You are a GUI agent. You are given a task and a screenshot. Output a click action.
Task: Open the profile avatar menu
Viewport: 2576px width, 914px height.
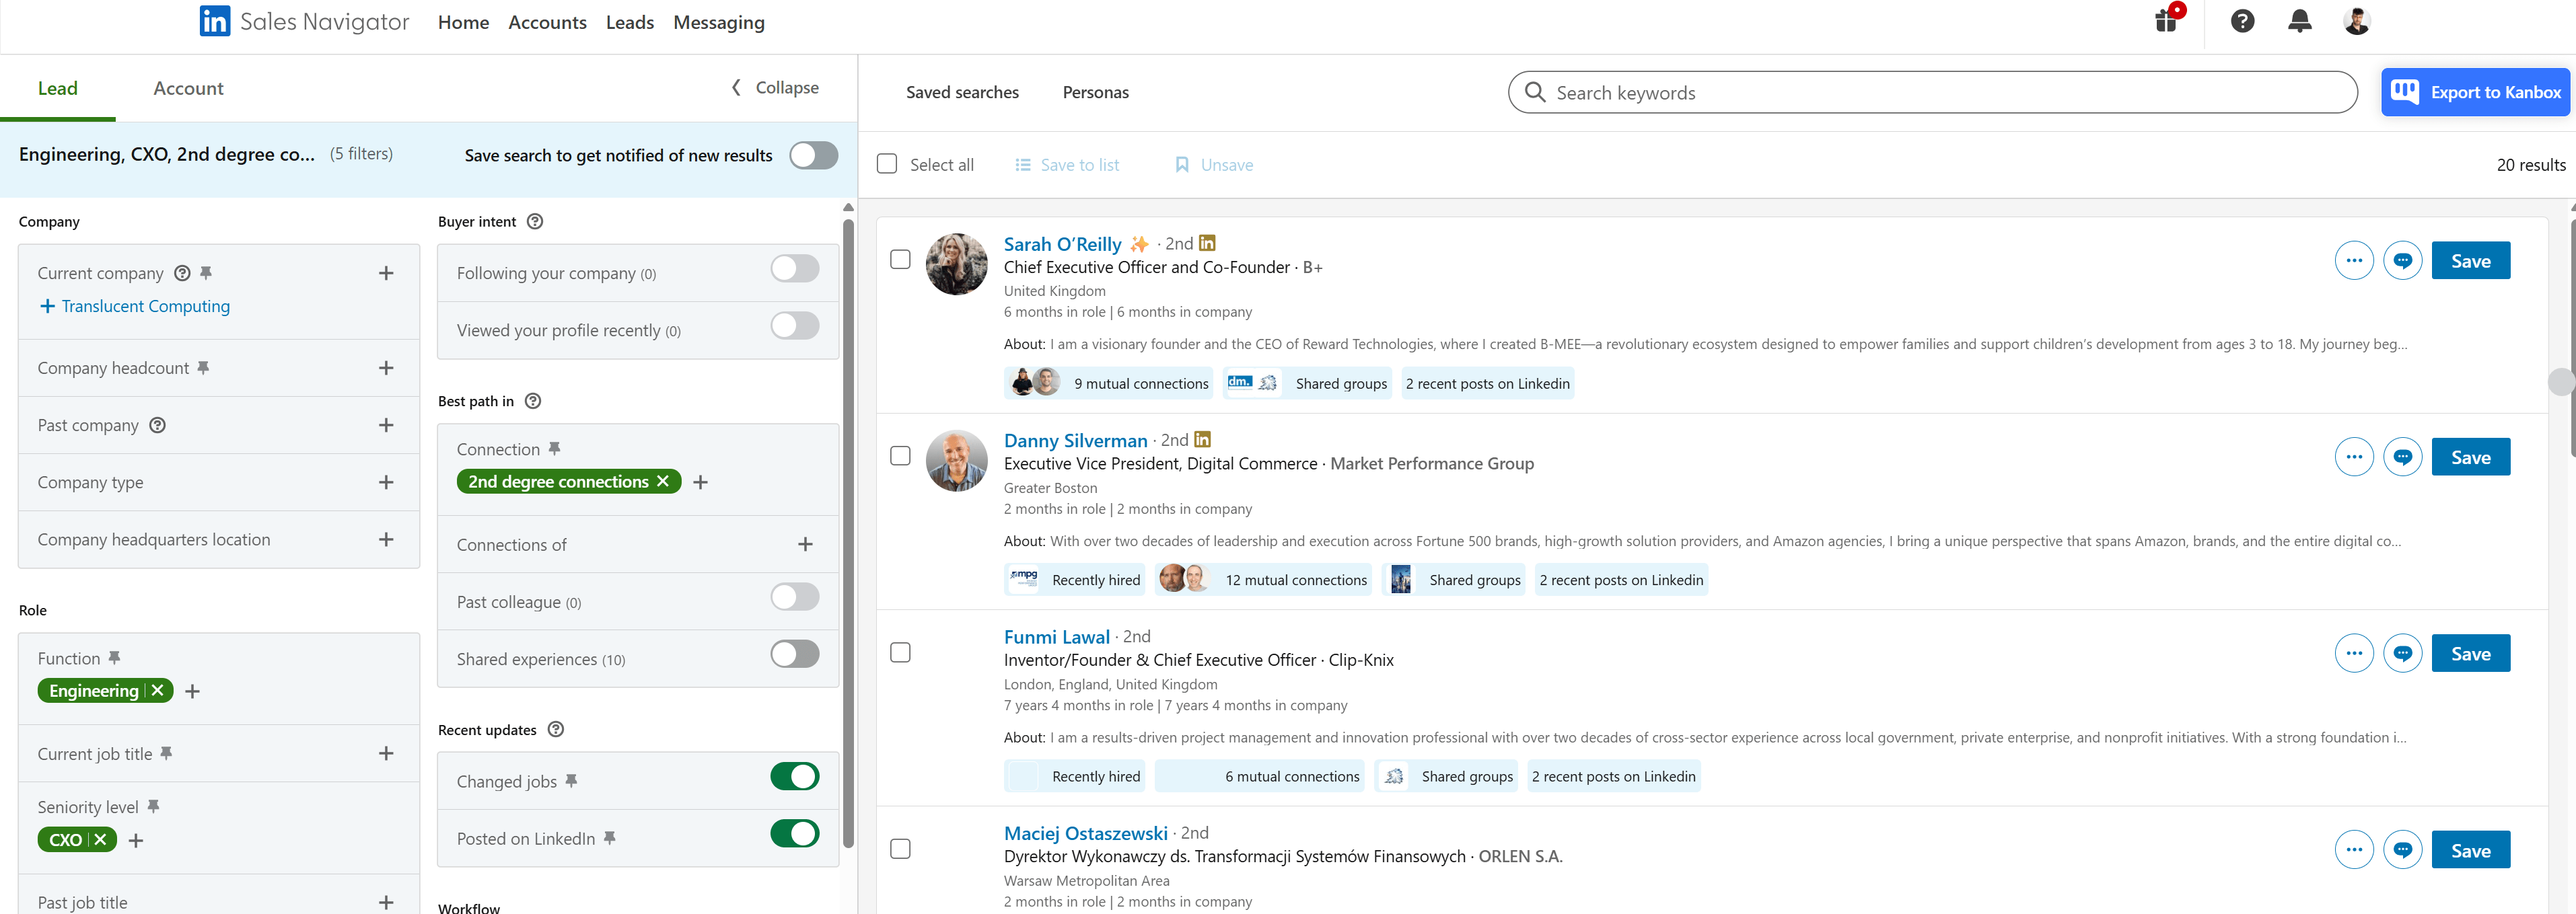2356,21
